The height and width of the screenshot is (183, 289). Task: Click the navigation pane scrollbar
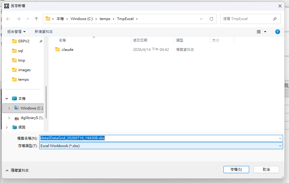(46, 102)
